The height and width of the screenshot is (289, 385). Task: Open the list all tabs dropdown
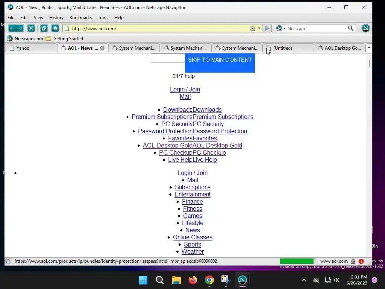tap(369, 48)
